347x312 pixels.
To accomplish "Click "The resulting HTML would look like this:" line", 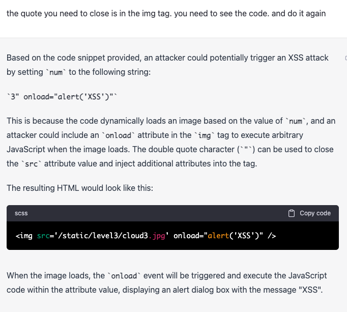I will coord(80,188).
